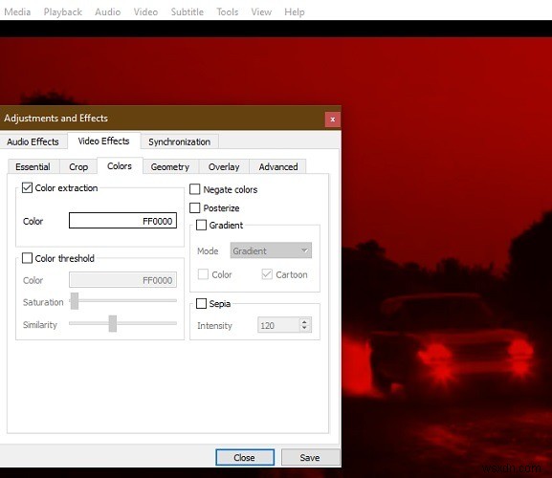The image size is (552, 478).
Task: Toggle the Cartoon checkbox
Action: click(267, 274)
